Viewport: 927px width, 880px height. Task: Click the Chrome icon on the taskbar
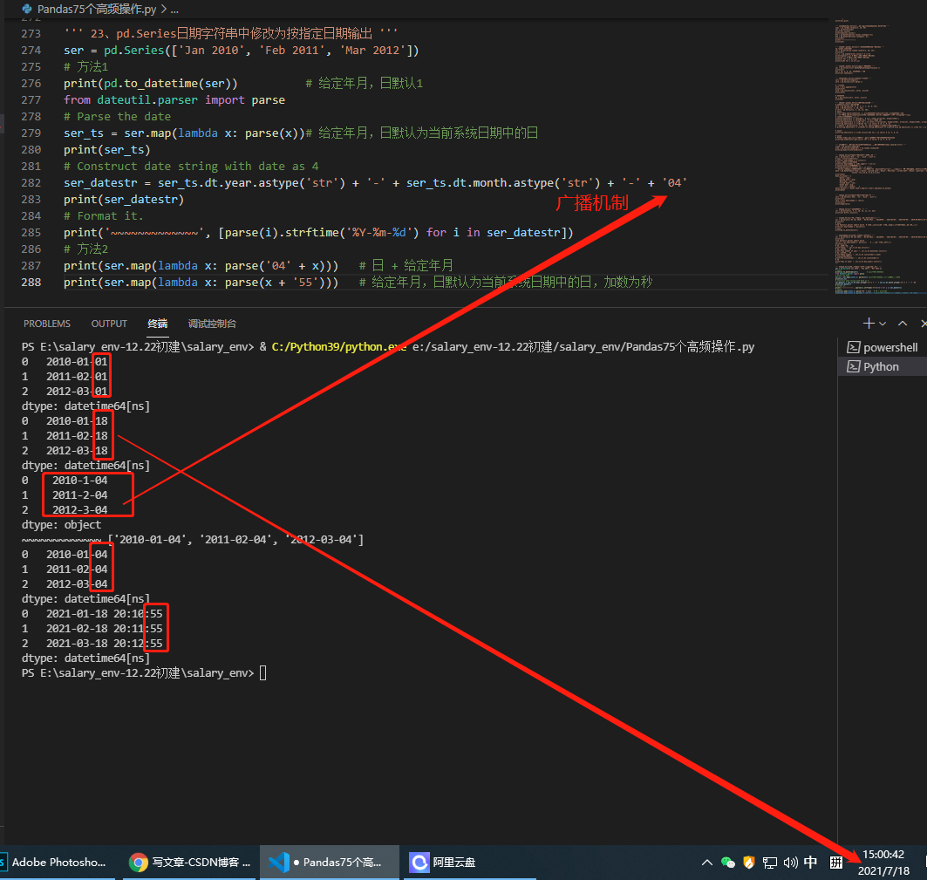click(x=139, y=863)
